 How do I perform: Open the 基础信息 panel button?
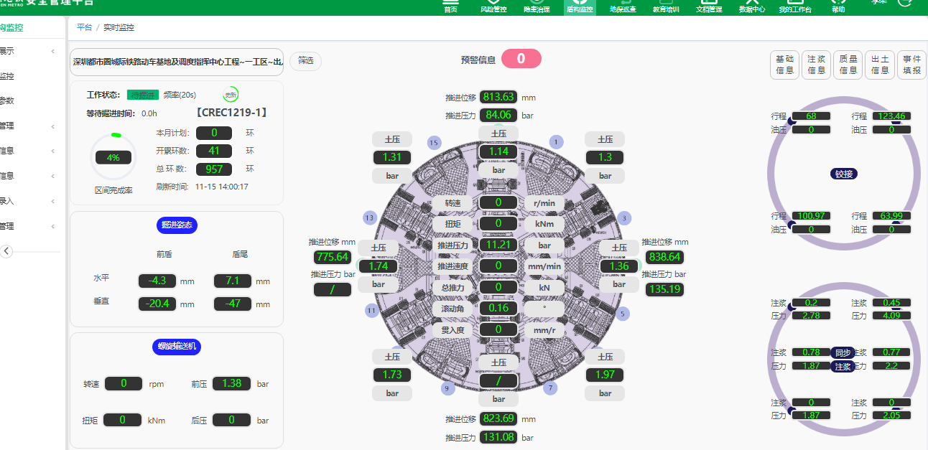(x=784, y=65)
